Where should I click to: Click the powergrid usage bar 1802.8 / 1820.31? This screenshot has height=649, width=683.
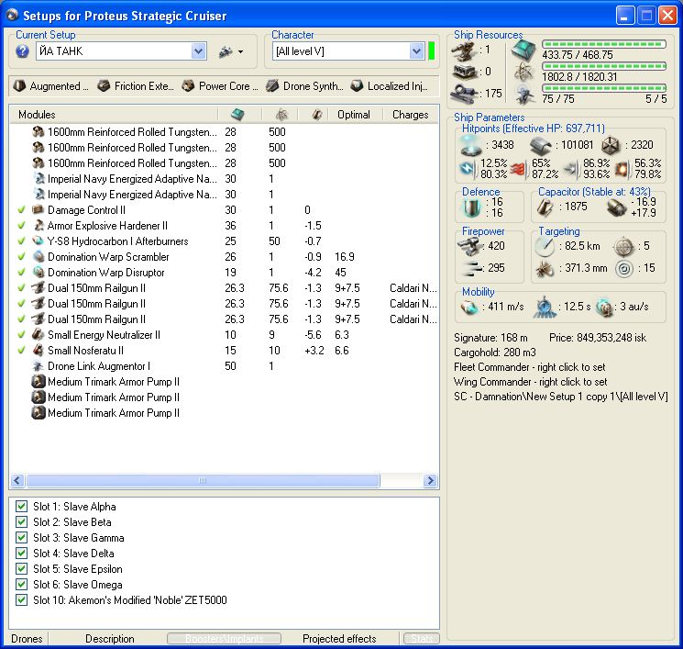click(604, 66)
